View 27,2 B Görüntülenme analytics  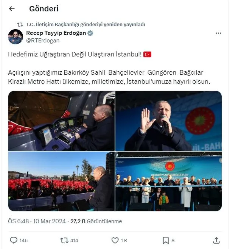[x=96, y=221]
